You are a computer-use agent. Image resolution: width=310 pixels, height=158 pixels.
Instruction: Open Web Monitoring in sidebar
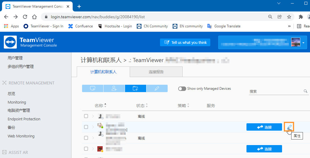click(21, 136)
